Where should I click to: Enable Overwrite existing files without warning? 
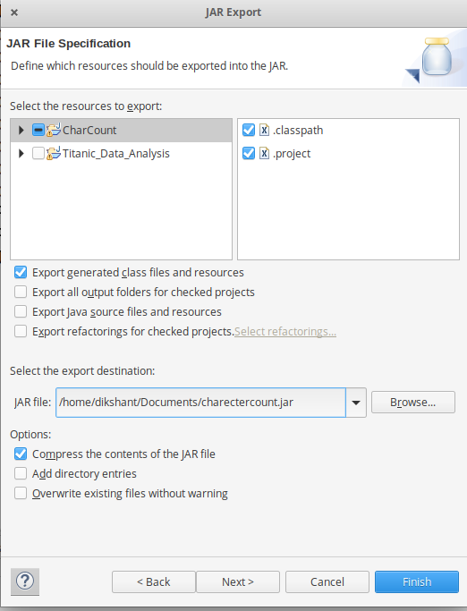click(x=21, y=493)
